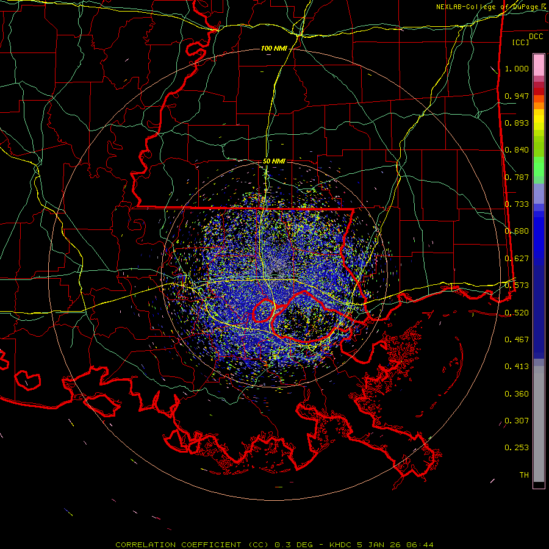Select the 0.893 scale value

(x=517, y=123)
